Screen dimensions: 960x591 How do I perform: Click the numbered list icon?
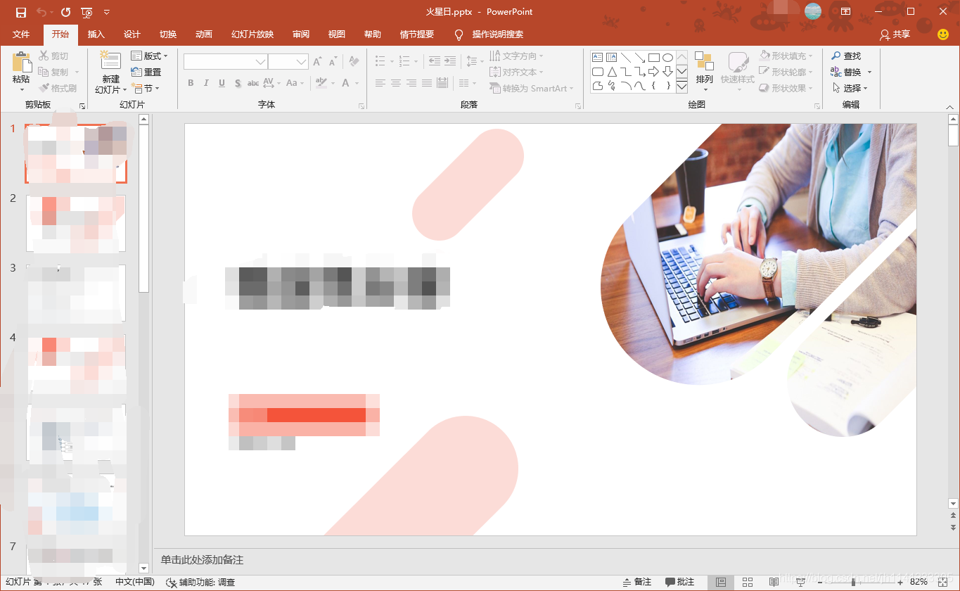tap(404, 62)
